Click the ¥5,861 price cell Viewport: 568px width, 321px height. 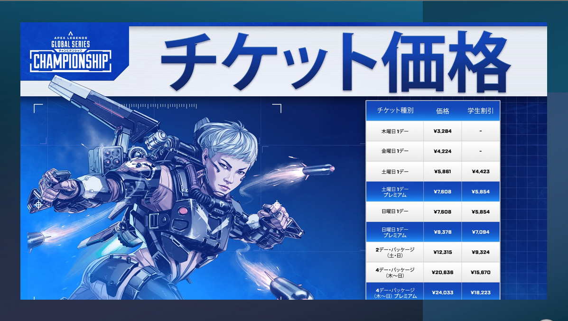click(442, 172)
